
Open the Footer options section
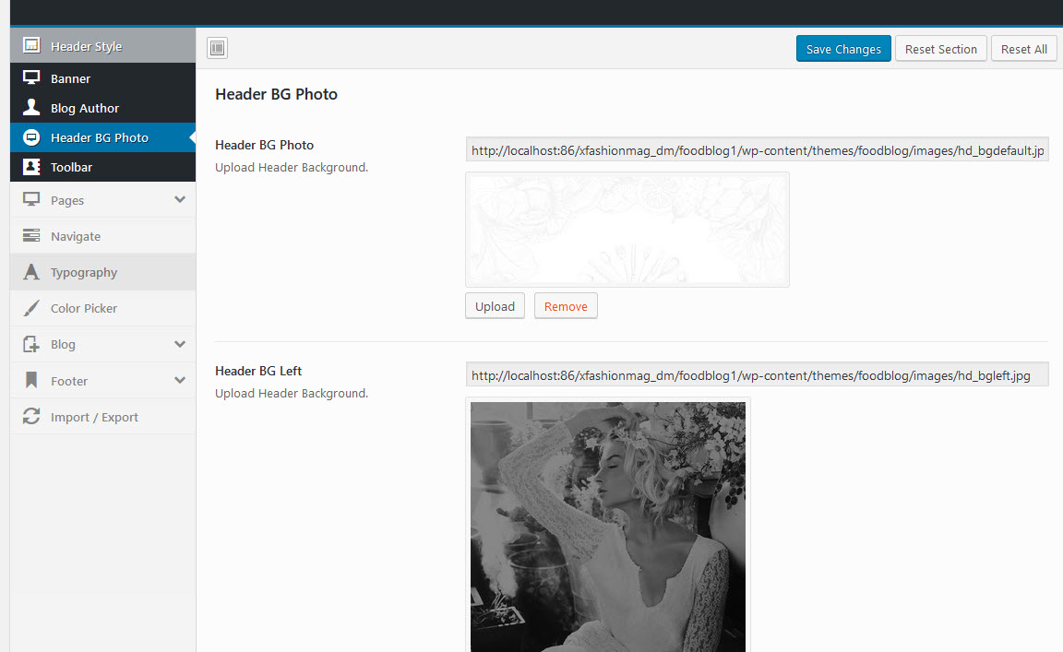click(103, 381)
